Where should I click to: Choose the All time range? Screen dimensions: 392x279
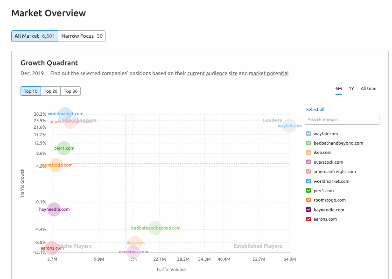[x=368, y=89]
